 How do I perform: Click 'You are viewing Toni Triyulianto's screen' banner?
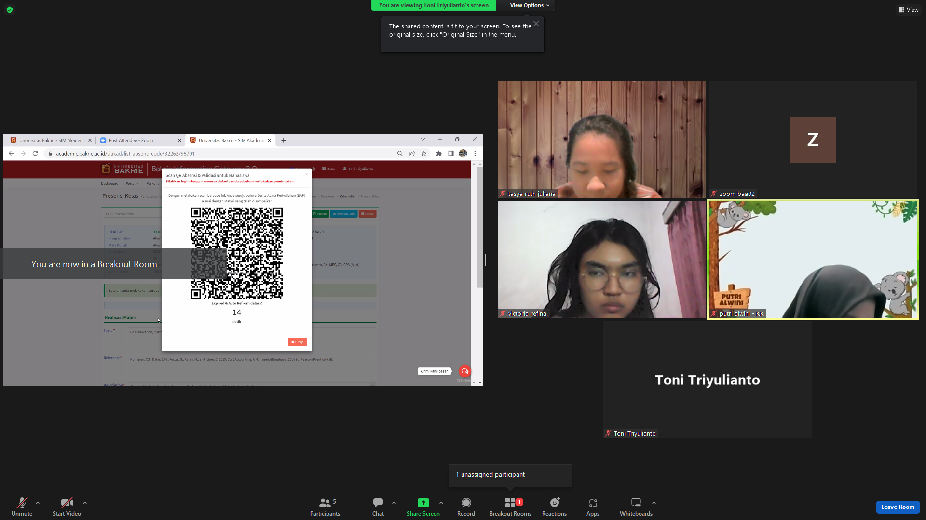434,5
